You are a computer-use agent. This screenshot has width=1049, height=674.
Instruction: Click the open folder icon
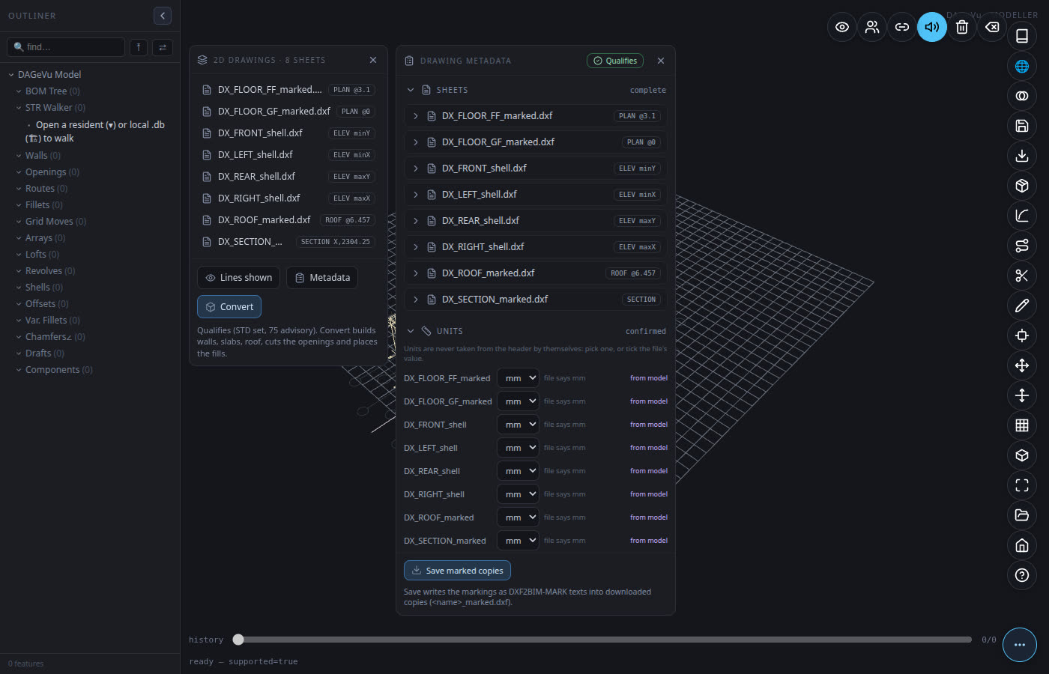click(x=1022, y=515)
